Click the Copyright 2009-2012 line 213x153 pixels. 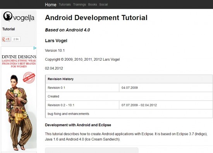82,59
